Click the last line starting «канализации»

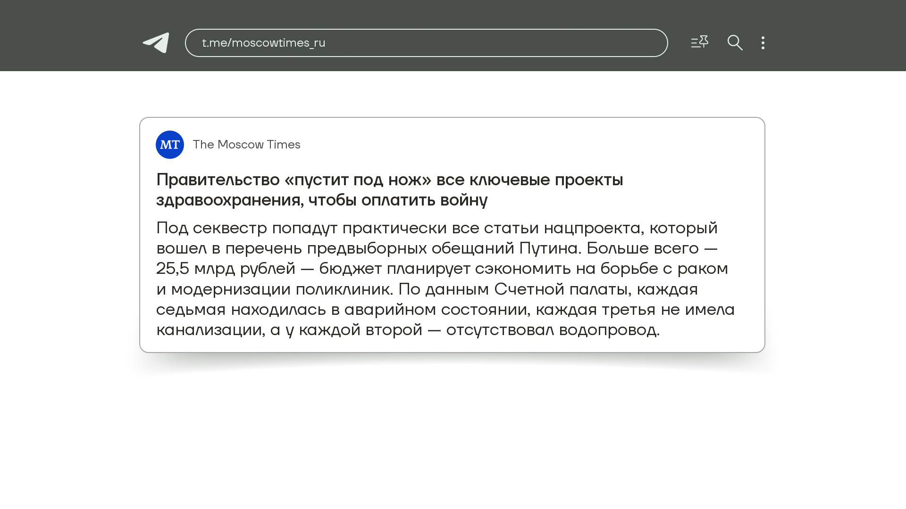(x=408, y=330)
